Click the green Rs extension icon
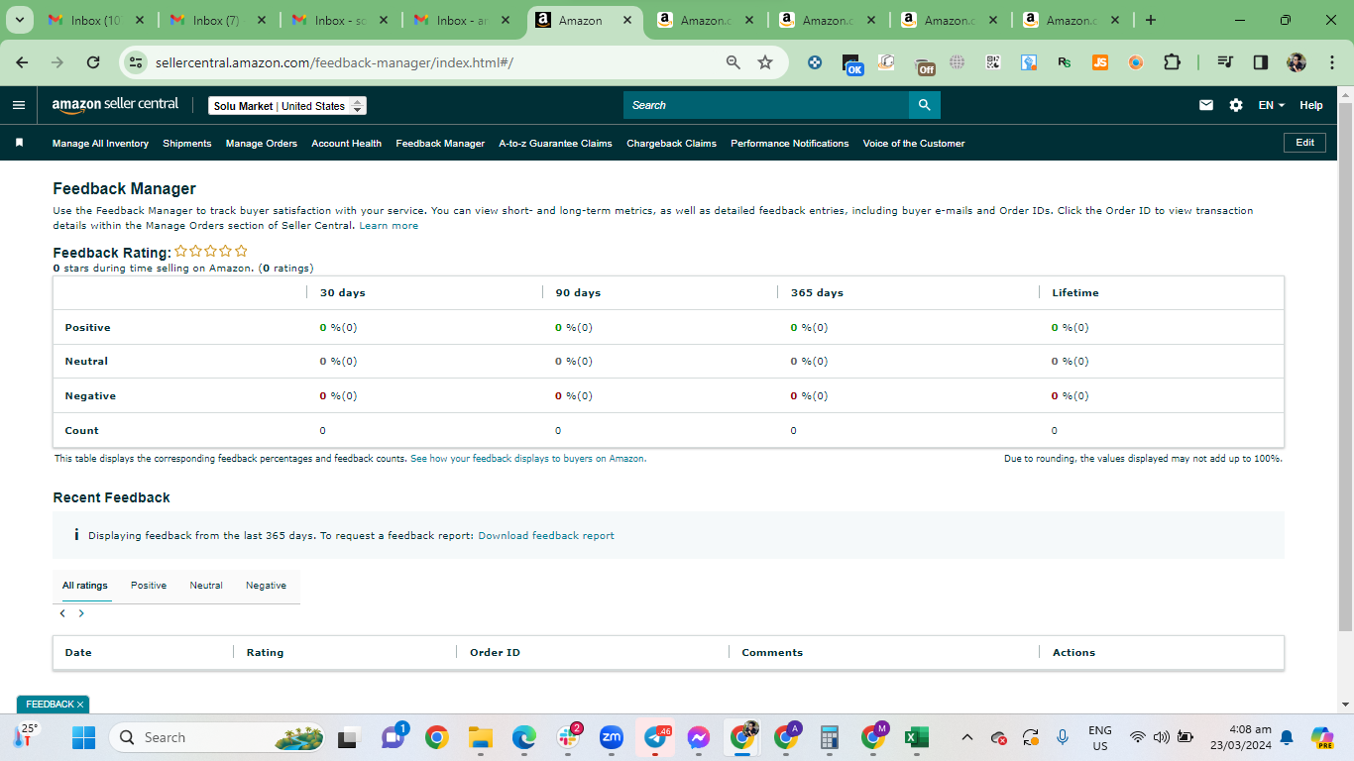Image resolution: width=1354 pixels, height=761 pixels. click(1065, 62)
